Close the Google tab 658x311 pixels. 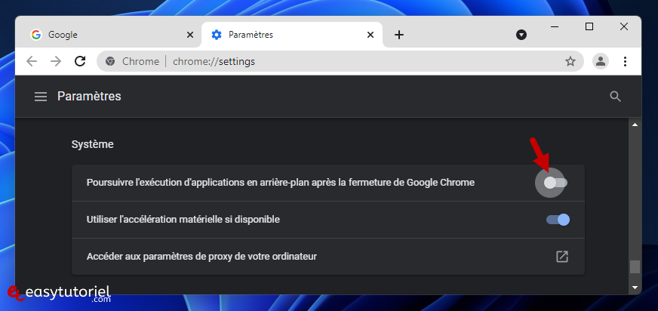pyautogui.click(x=189, y=35)
